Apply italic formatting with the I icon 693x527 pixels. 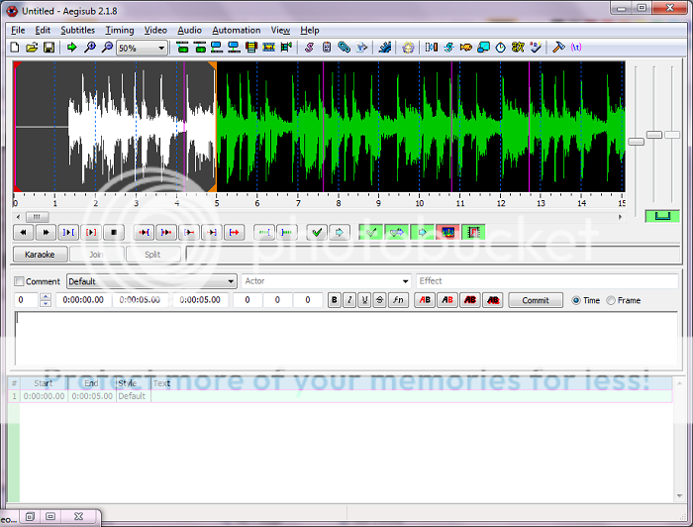tap(349, 300)
